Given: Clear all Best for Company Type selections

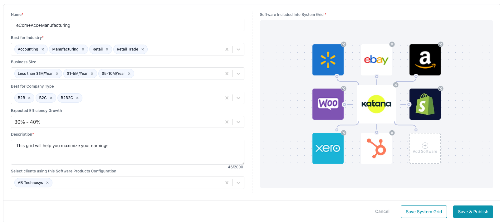Looking at the screenshot, I should 227,98.
